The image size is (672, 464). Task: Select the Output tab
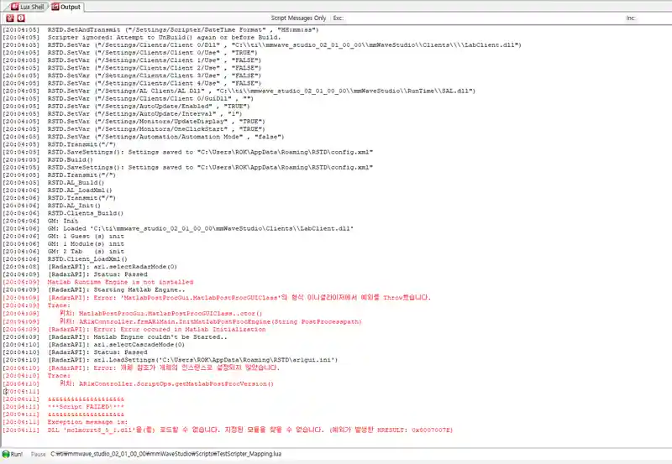[66, 7]
